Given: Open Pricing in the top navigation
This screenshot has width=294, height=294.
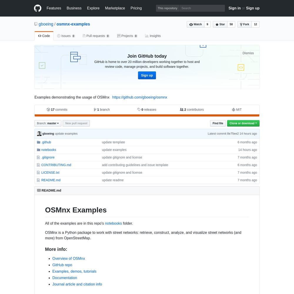Looking at the screenshot, I should click(136, 8).
